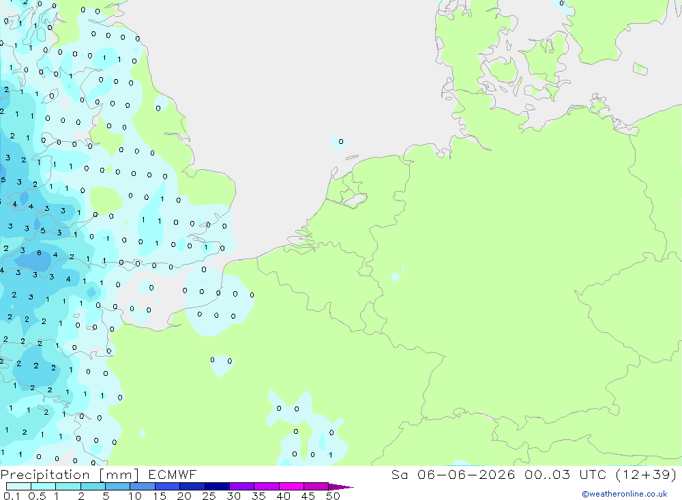Click the 20–25 mm dark blue legend swatch
682x500 pixels.
(192, 486)
